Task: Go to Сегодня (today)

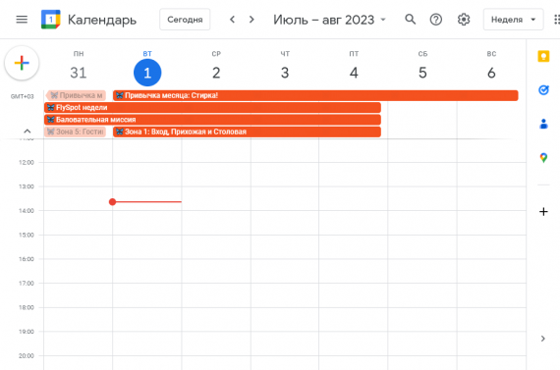Action: tap(185, 20)
